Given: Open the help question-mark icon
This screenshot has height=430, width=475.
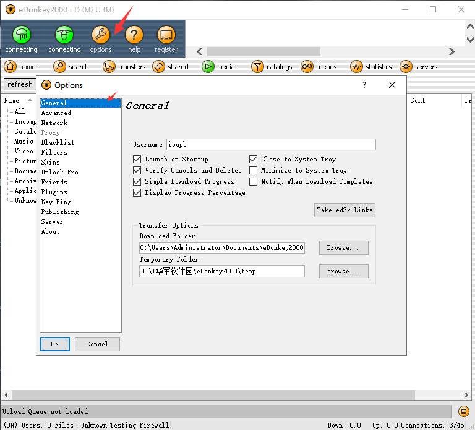Looking at the screenshot, I should coord(134,35).
